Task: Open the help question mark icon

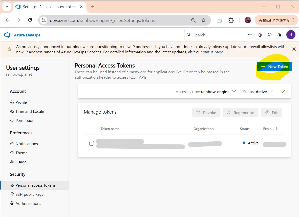Action: point(270,35)
